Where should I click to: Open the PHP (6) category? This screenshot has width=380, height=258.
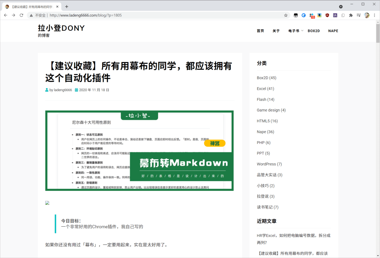click(x=264, y=143)
